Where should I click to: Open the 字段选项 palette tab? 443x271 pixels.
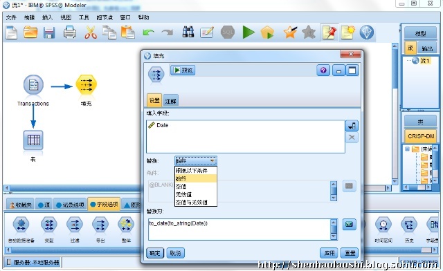click(105, 204)
